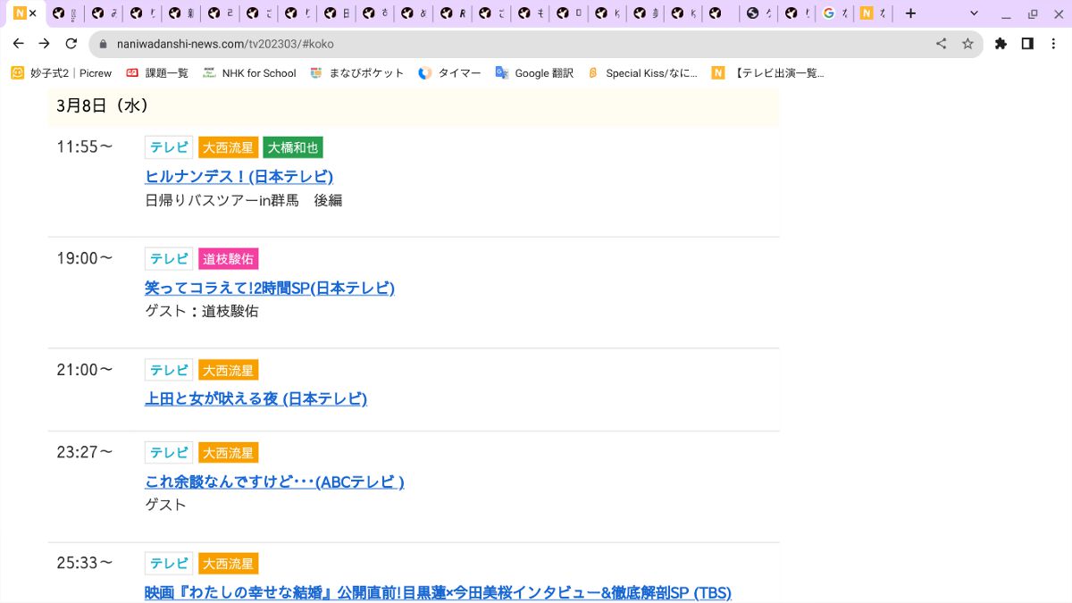Screen dimensions: 1072x603
Task: Click the share page icon
Action: (x=940, y=43)
